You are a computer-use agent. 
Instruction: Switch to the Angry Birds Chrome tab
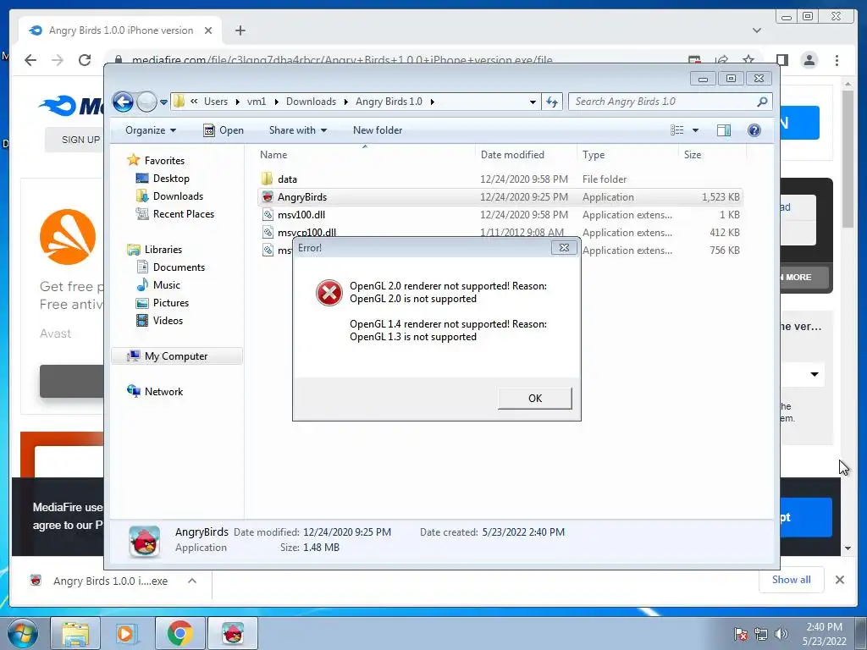point(120,30)
